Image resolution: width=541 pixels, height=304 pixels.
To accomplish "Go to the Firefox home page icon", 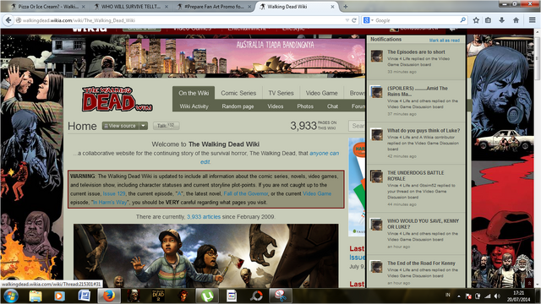I will (516, 20).
